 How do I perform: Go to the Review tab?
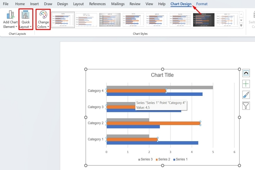(x=135, y=4)
